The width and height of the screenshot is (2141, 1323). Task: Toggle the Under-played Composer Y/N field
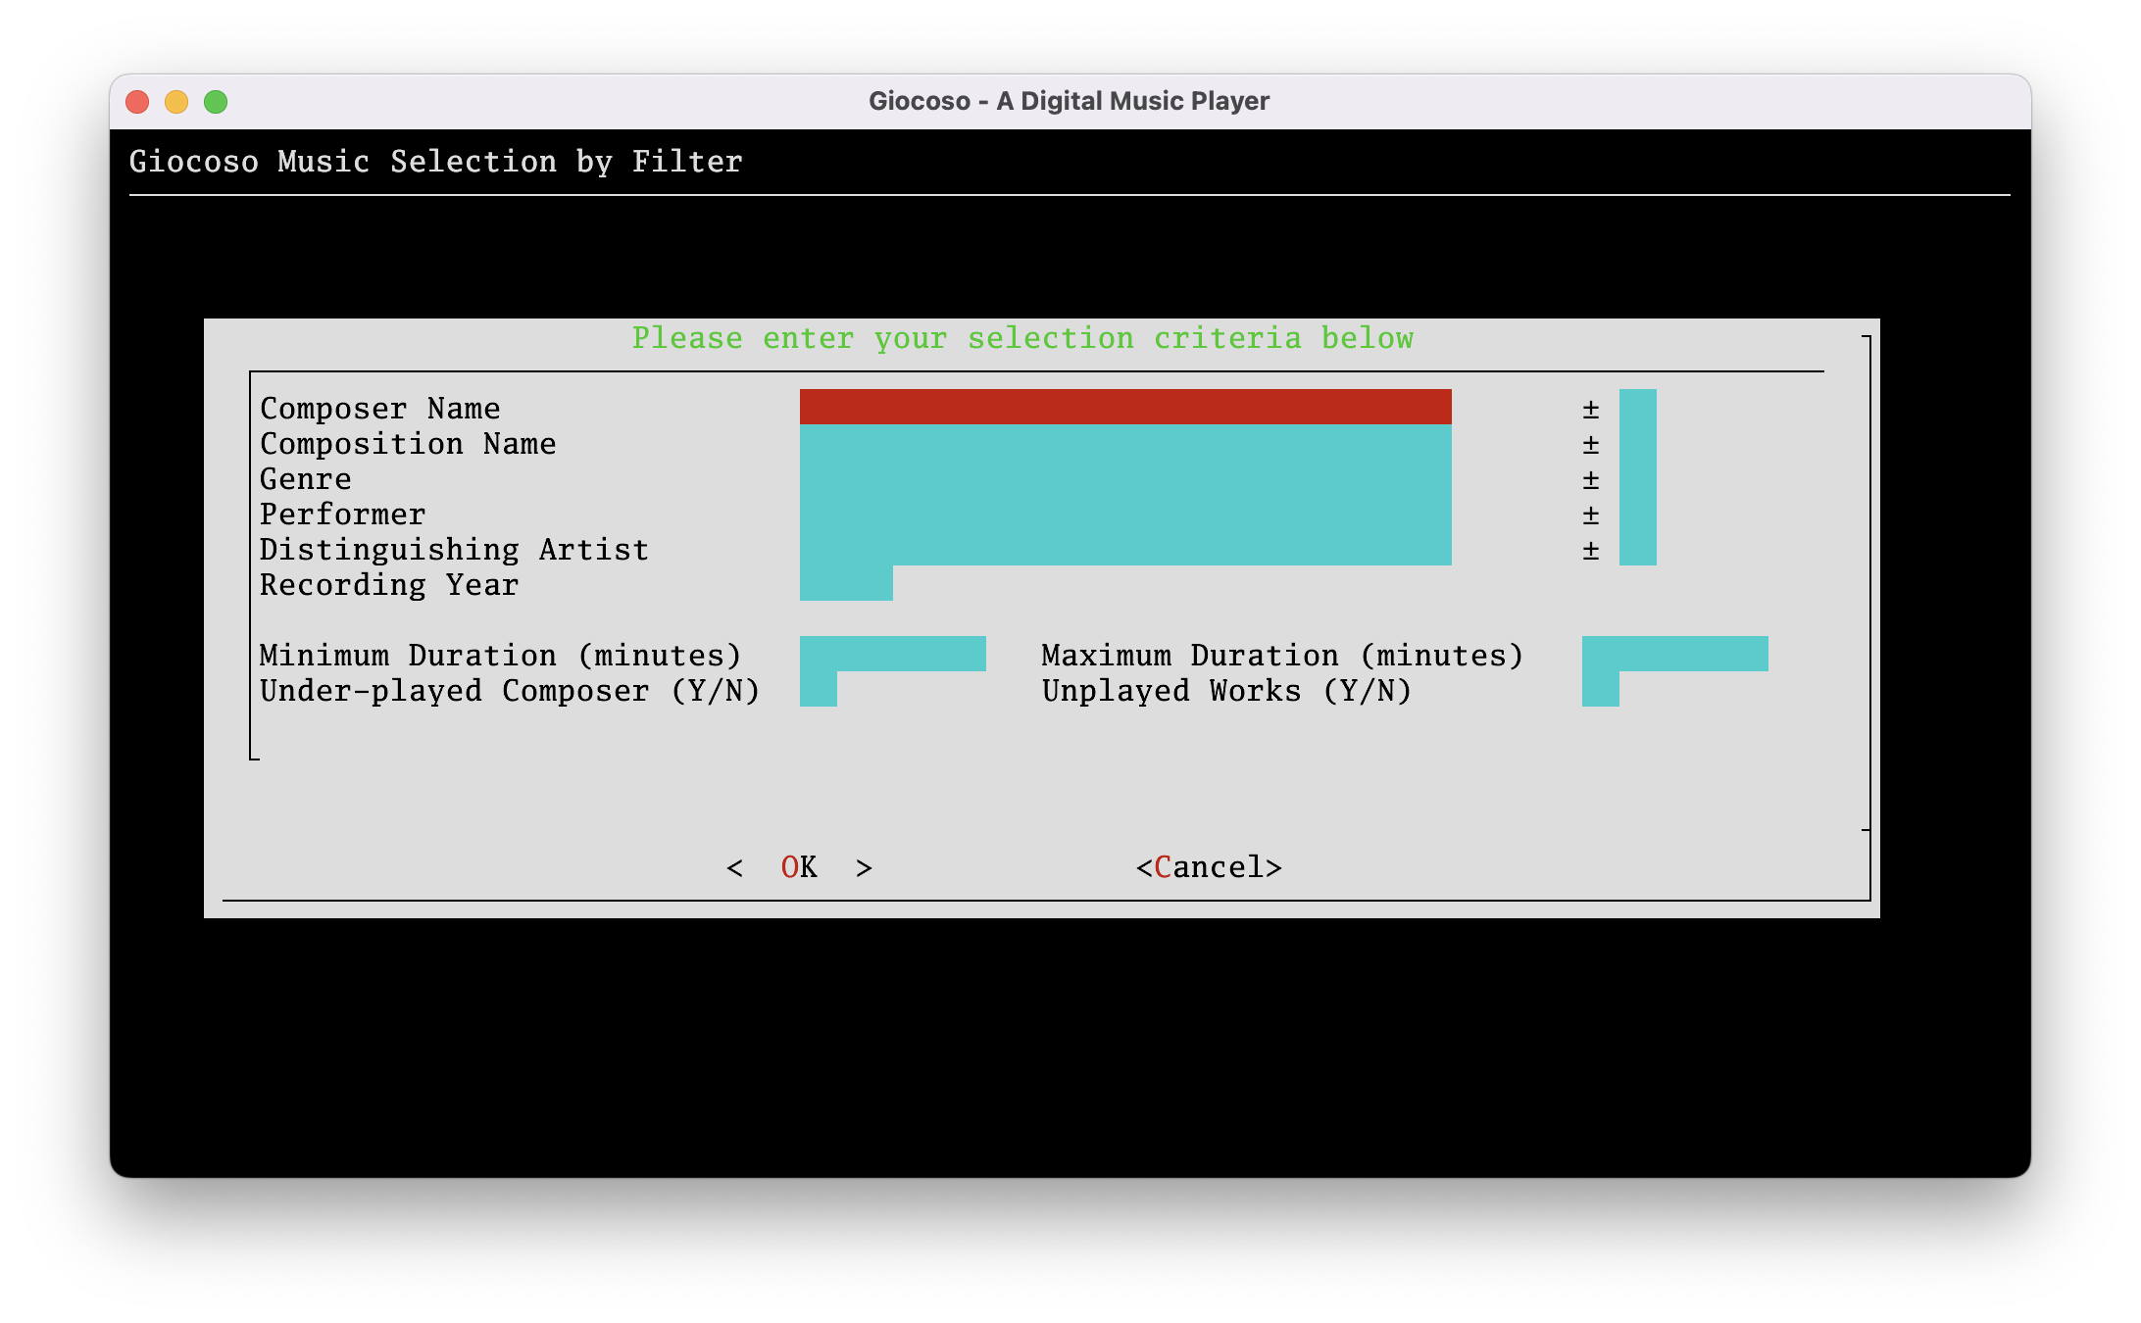click(x=818, y=689)
